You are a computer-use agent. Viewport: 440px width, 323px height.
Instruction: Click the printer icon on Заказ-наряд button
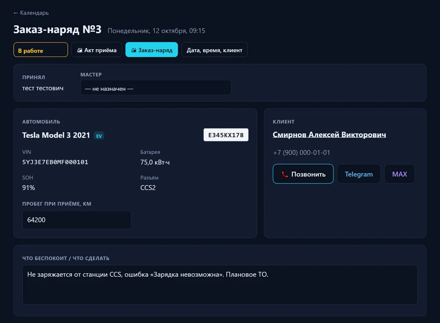click(x=134, y=50)
